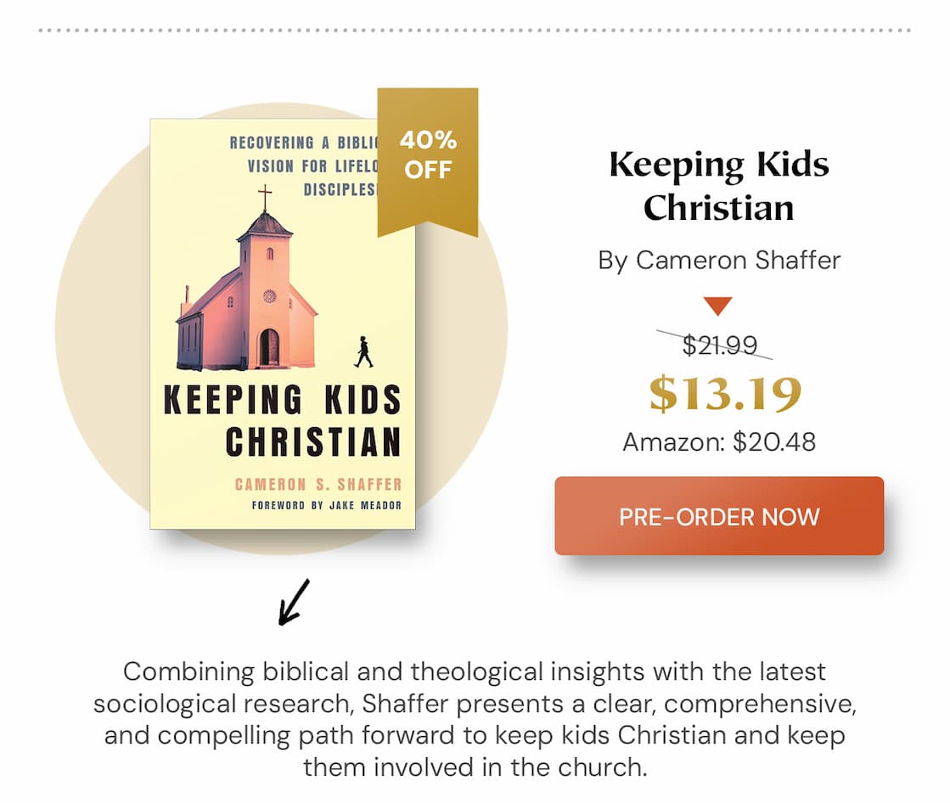
Task: Click the arched church door on the cover
Action: click(x=269, y=347)
